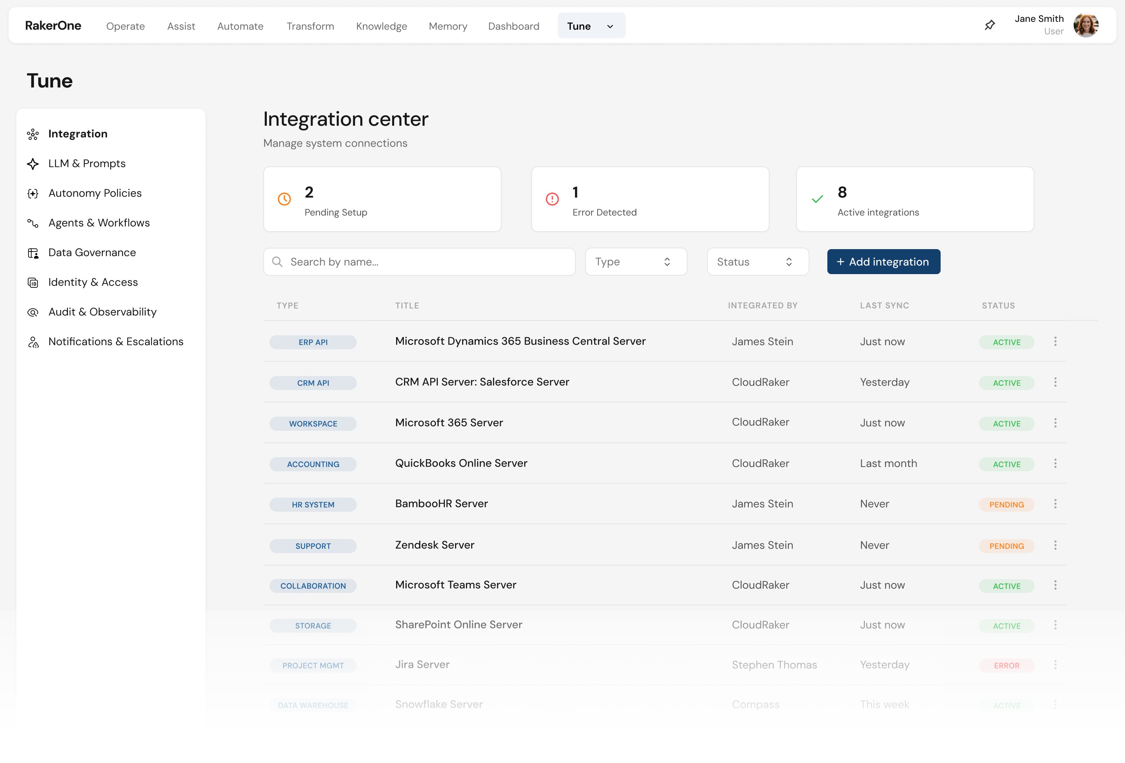The image size is (1125, 763).
Task: Click the Agents & Workflows icon
Action: click(33, 223)
